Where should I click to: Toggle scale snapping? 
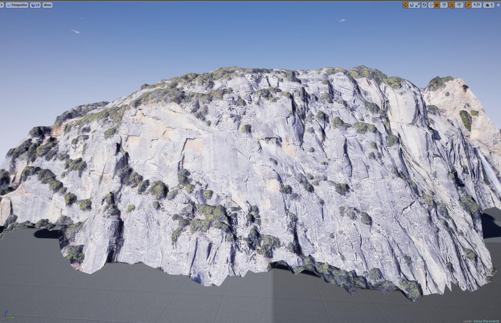[x=468, y=5]
